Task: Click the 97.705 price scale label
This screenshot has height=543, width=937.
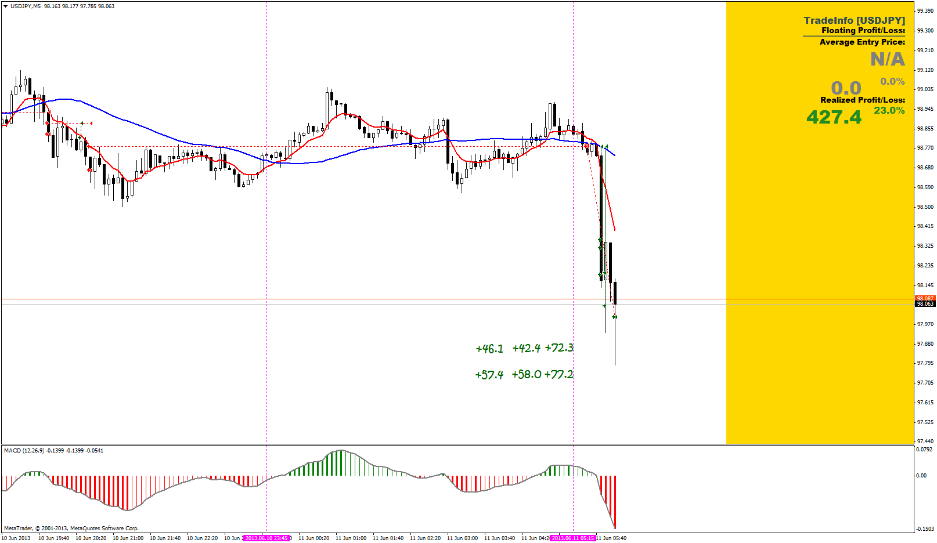Action: [x=925, y=383]
